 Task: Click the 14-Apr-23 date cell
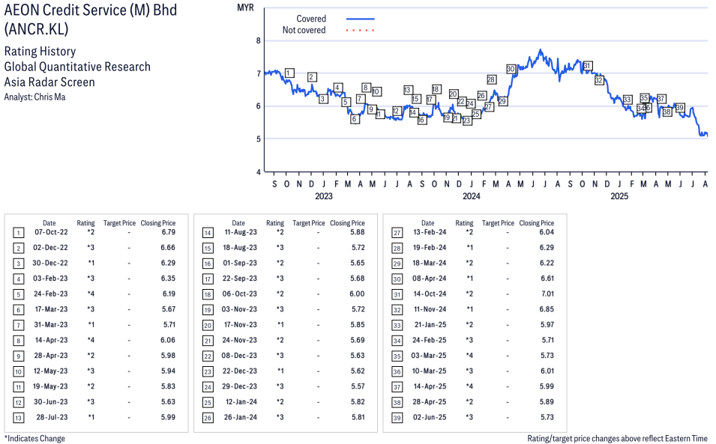pyautogui.click(x=51, y=340)
